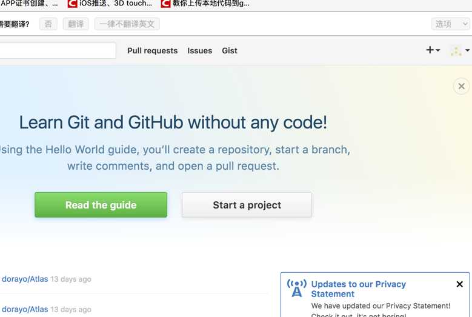Viewport: 472px width, 317px height.
Task: Click the green Read the guide button
Action: click(x=101, y=205)
